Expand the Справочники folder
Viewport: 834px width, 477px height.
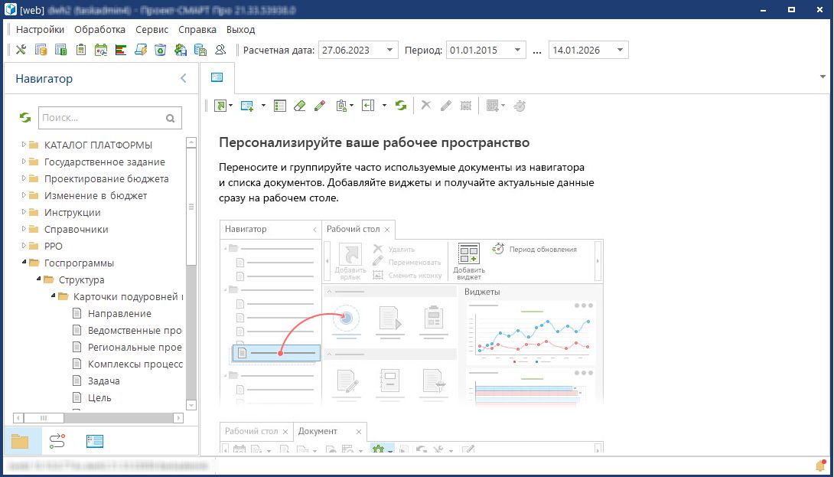[x=24, y=229]
